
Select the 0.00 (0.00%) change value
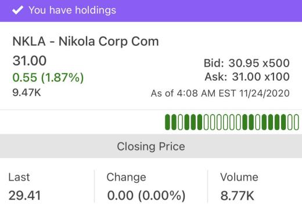tap(146, 196)
